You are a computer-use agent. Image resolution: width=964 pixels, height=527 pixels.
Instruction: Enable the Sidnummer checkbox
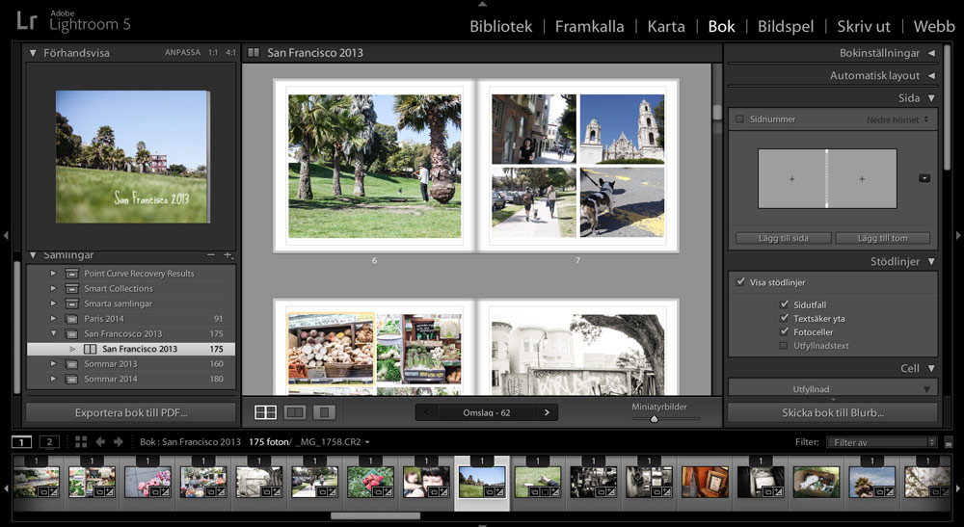coord(739,119)
